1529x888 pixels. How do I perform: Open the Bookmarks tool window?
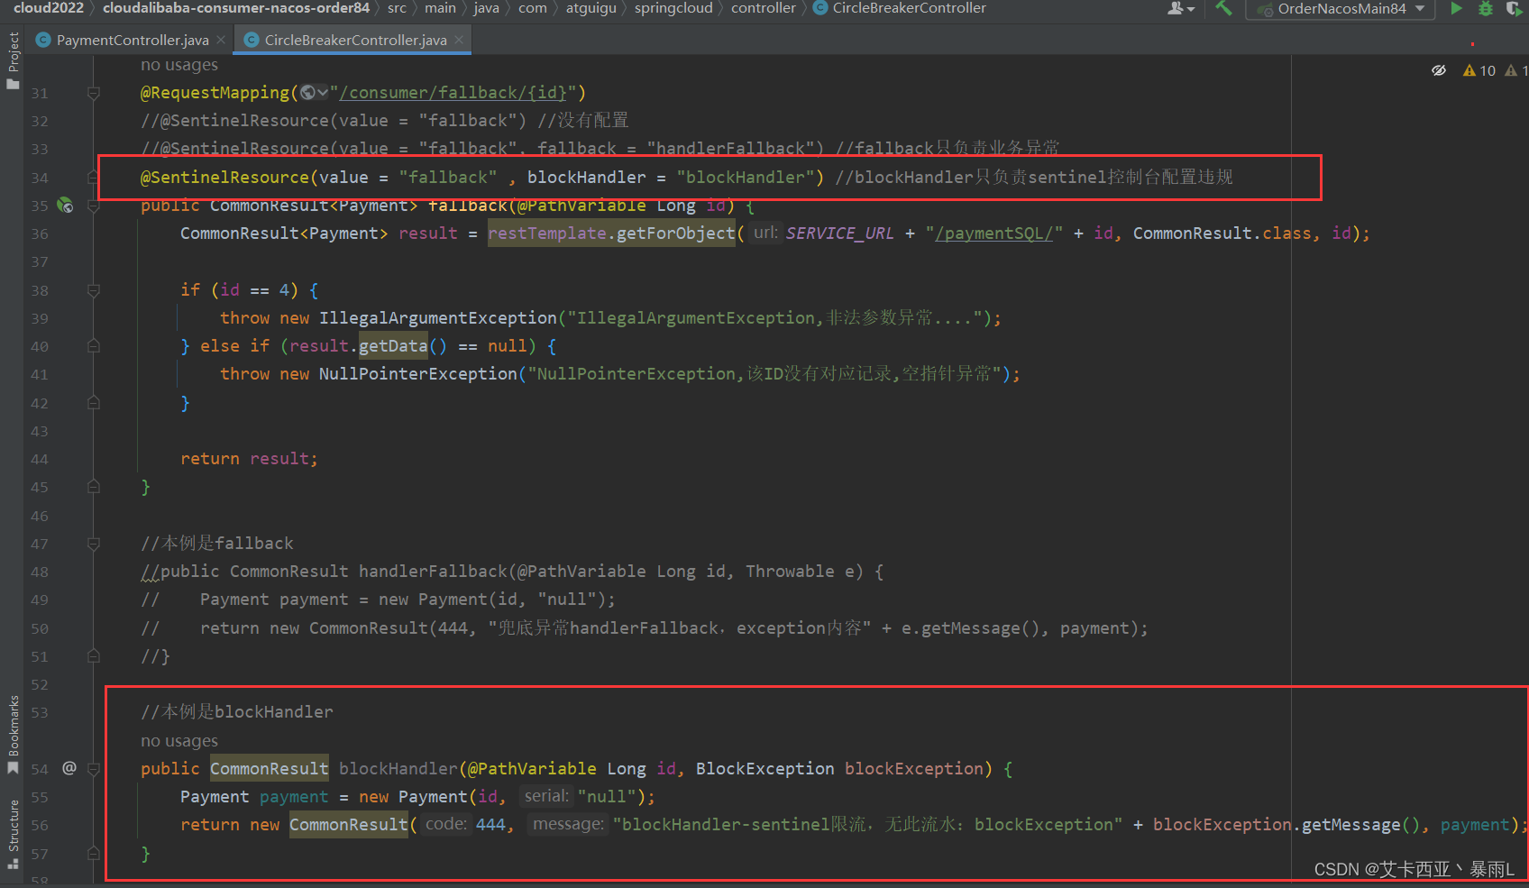pos(13,735)
